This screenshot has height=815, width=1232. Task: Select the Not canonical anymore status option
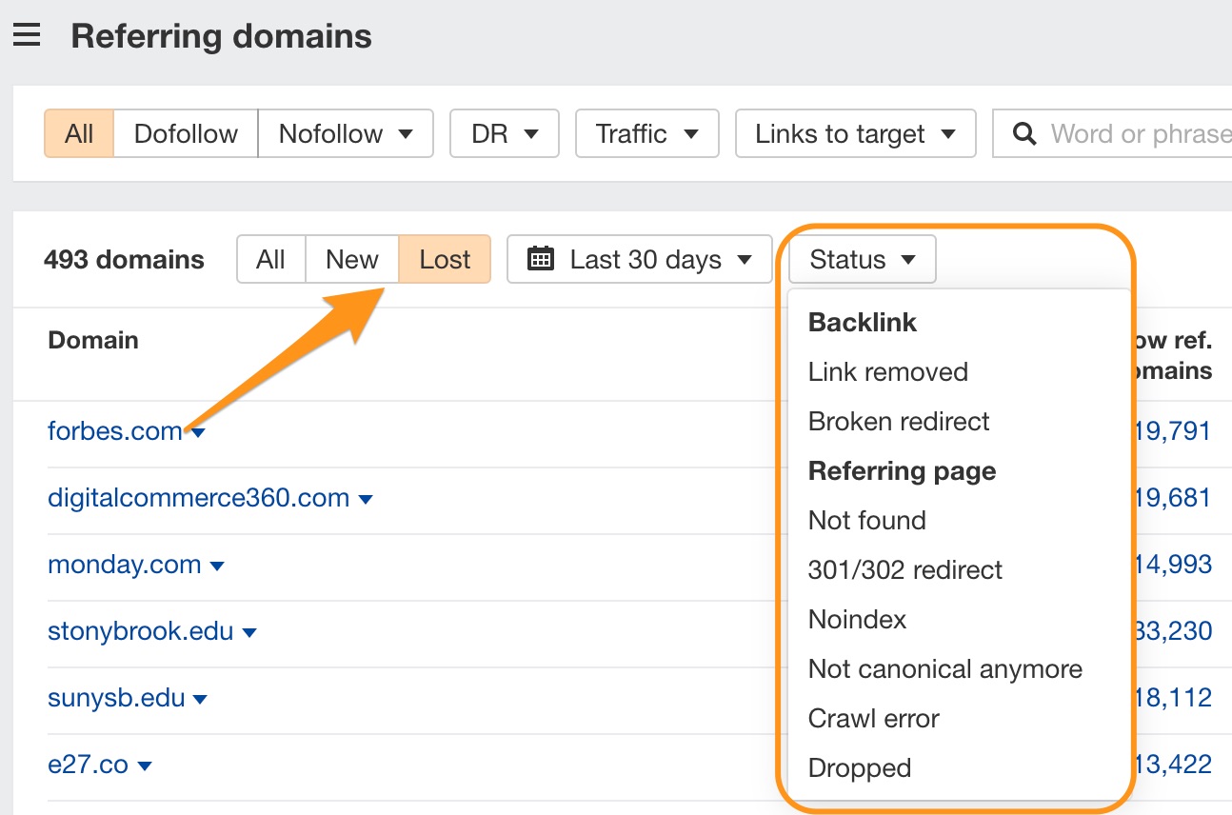(x=944, y=669)
